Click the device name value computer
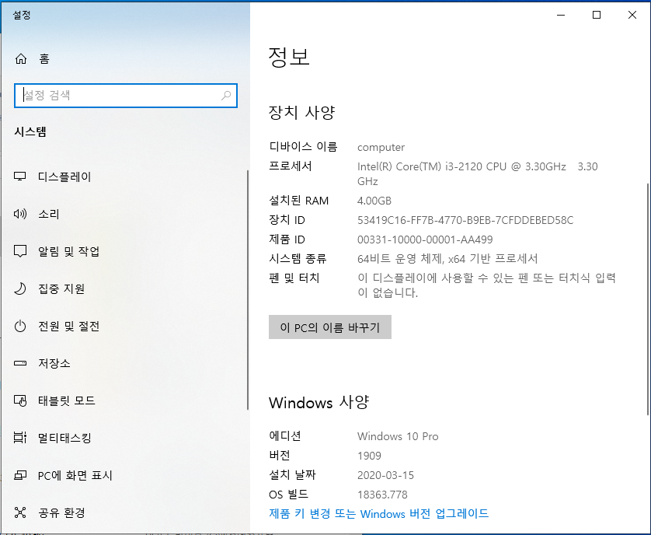The height and width of the screenshot is (535, 651). [381, 147]
